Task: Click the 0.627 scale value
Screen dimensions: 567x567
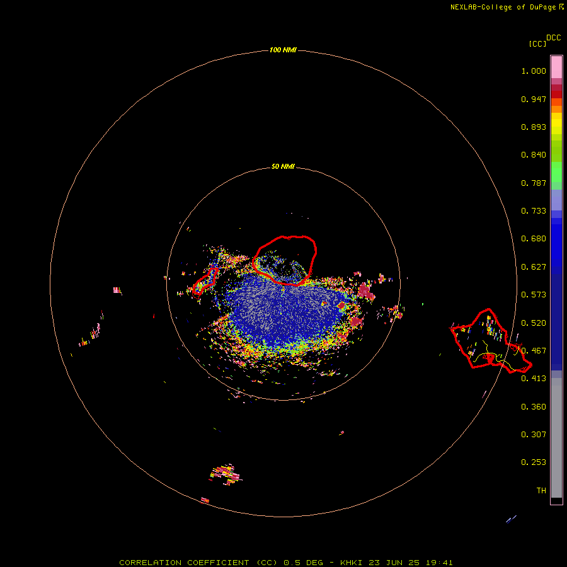Action: [534, 267]
